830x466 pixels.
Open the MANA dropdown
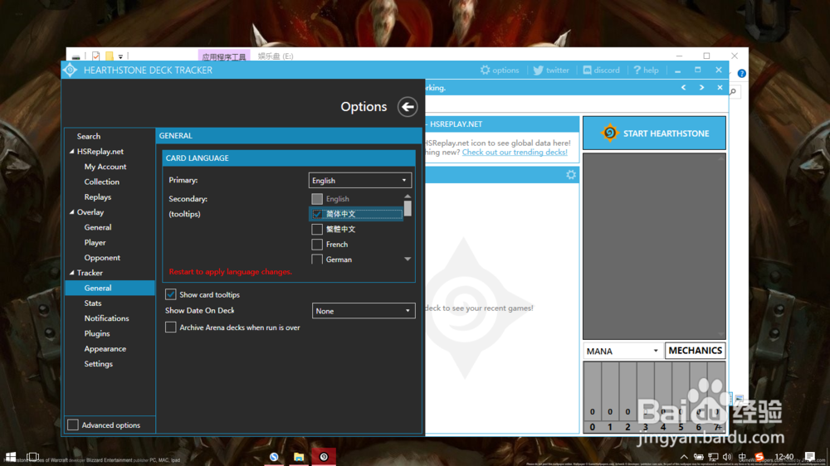pyautogui.click(x=622, y=351)
